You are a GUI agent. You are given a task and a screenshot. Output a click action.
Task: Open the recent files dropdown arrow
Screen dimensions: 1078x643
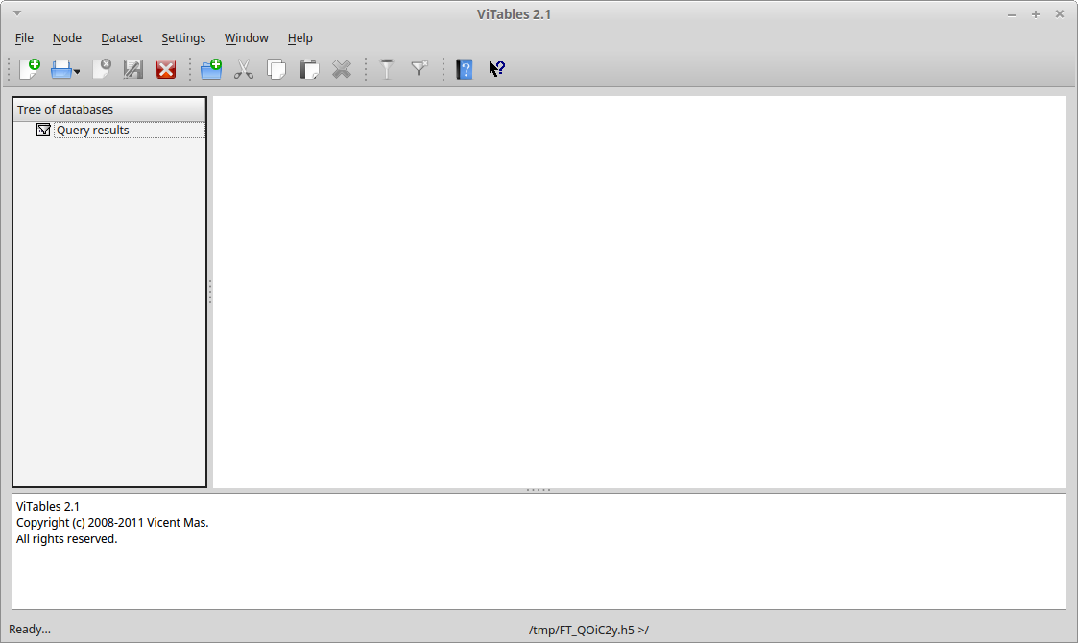click(77, 71)
